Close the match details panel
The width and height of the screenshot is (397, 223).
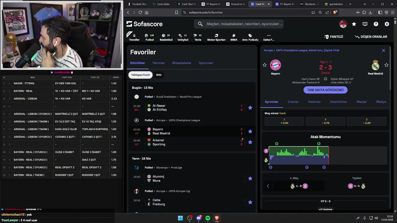(x=383, y=50)
